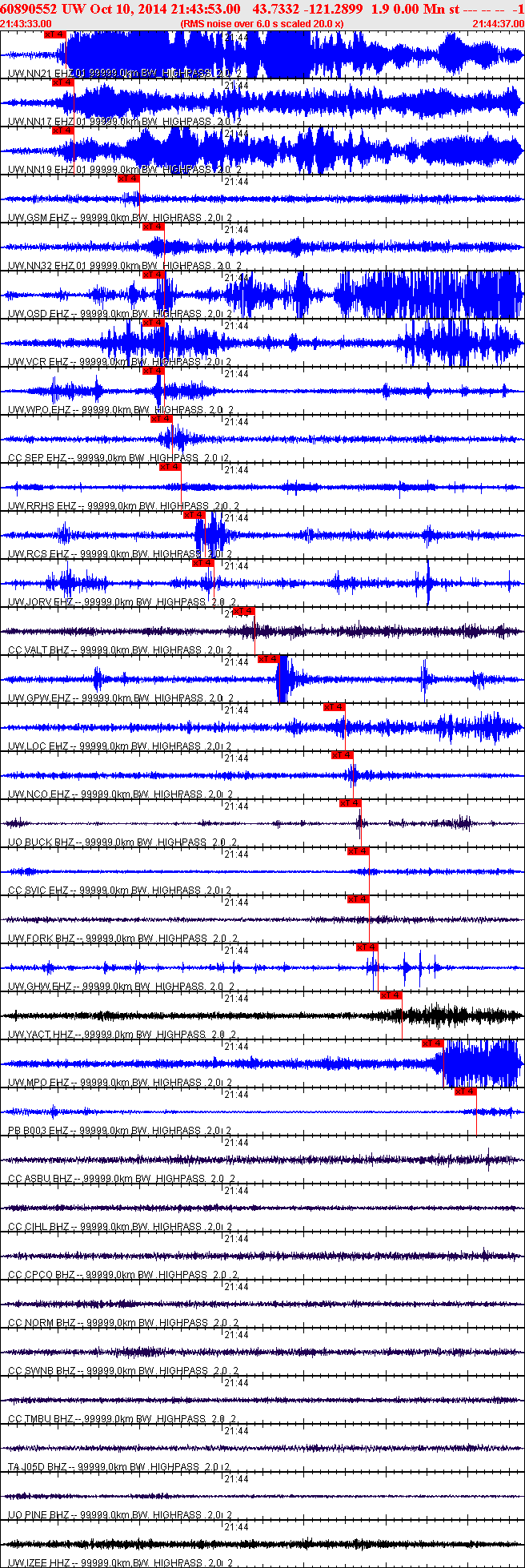525x1568 pixels.
Task: Click the red pick marker on UW.WPO trace
Action: (x=154, y=371)
